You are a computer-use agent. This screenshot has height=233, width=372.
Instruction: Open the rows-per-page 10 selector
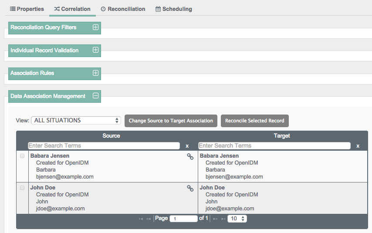[x=237, y=219]
